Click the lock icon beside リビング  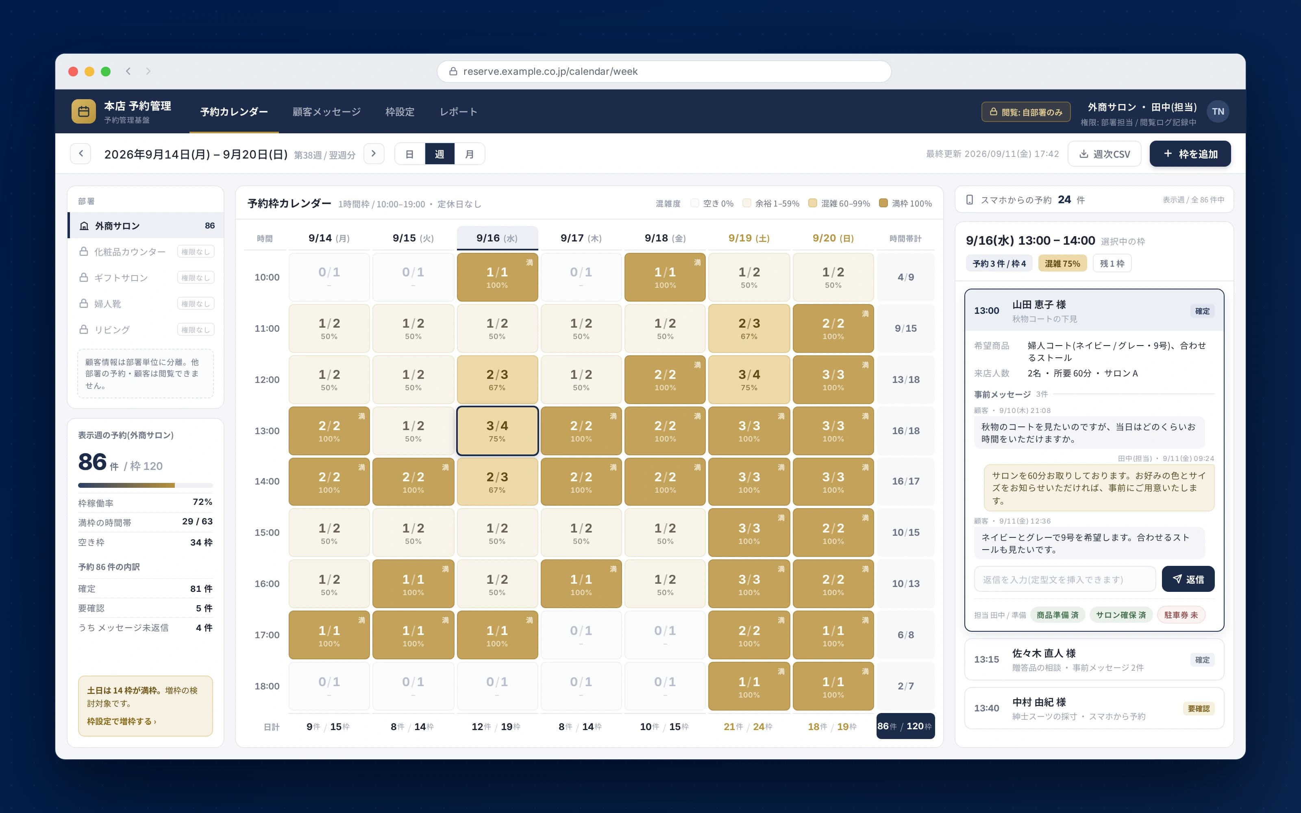pos(84,330)
